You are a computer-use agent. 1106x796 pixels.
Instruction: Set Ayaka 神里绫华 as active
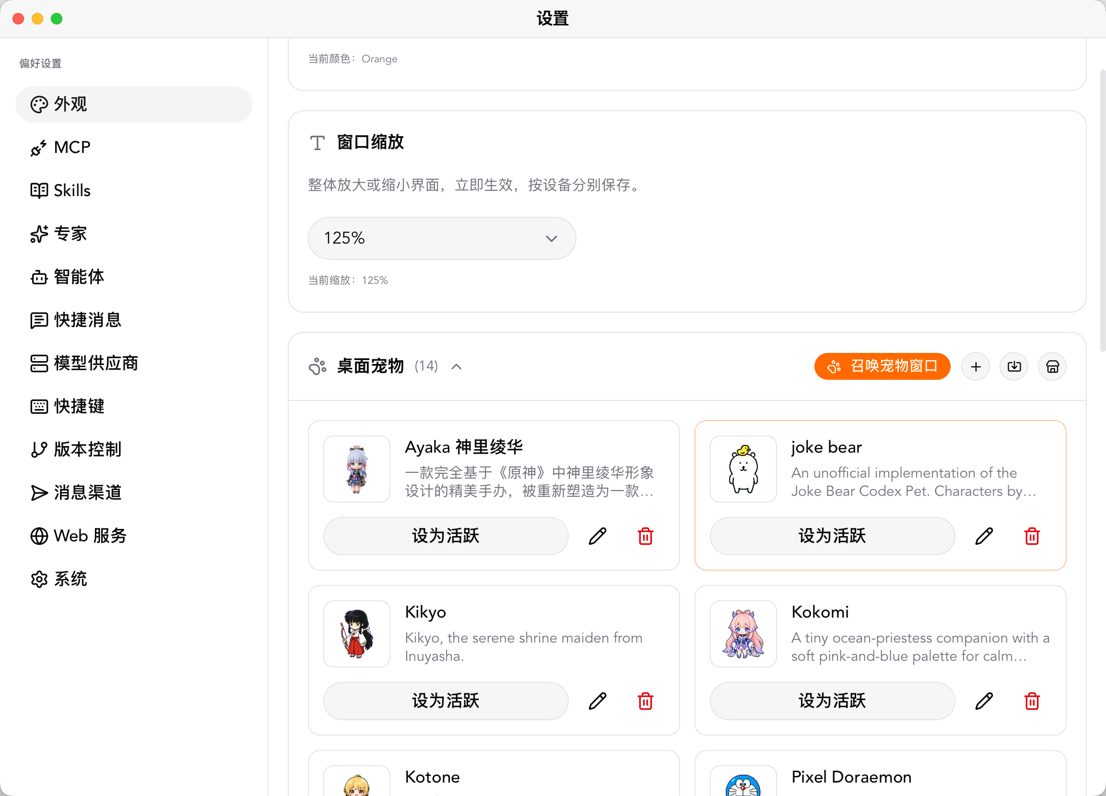pos(446,536)
